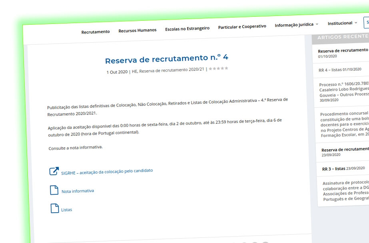This screenshot has height=243, width=369.
Task: Open the Listas link
Action: (67, 209)
